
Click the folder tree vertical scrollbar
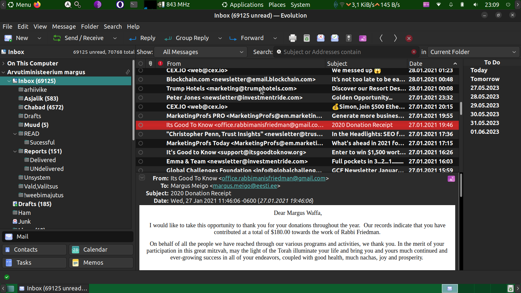coord(133,100)
